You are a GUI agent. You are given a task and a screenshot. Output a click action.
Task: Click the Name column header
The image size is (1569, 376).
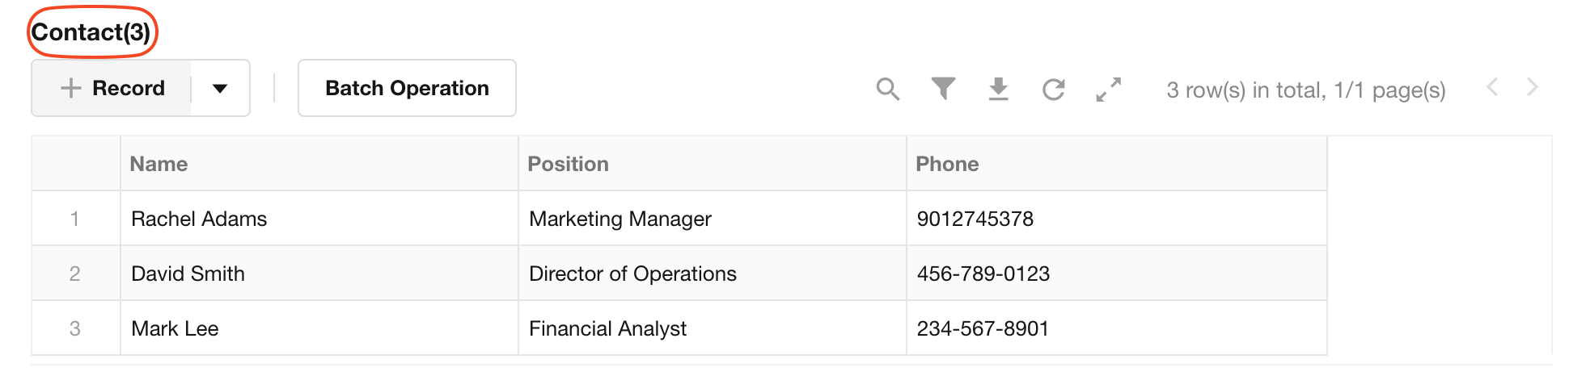[x=159, y=164]
